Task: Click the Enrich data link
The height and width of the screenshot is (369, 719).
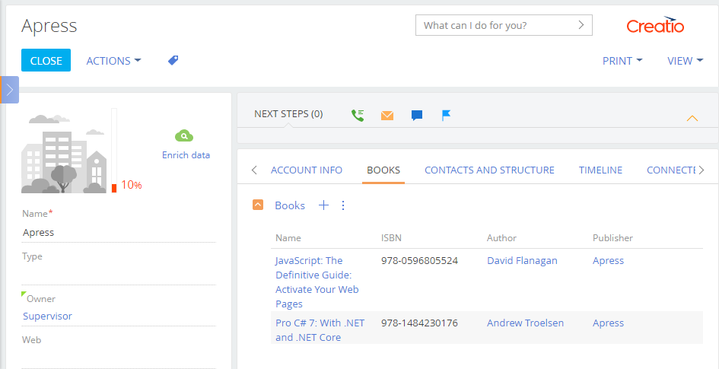Action: click(186, 155)
